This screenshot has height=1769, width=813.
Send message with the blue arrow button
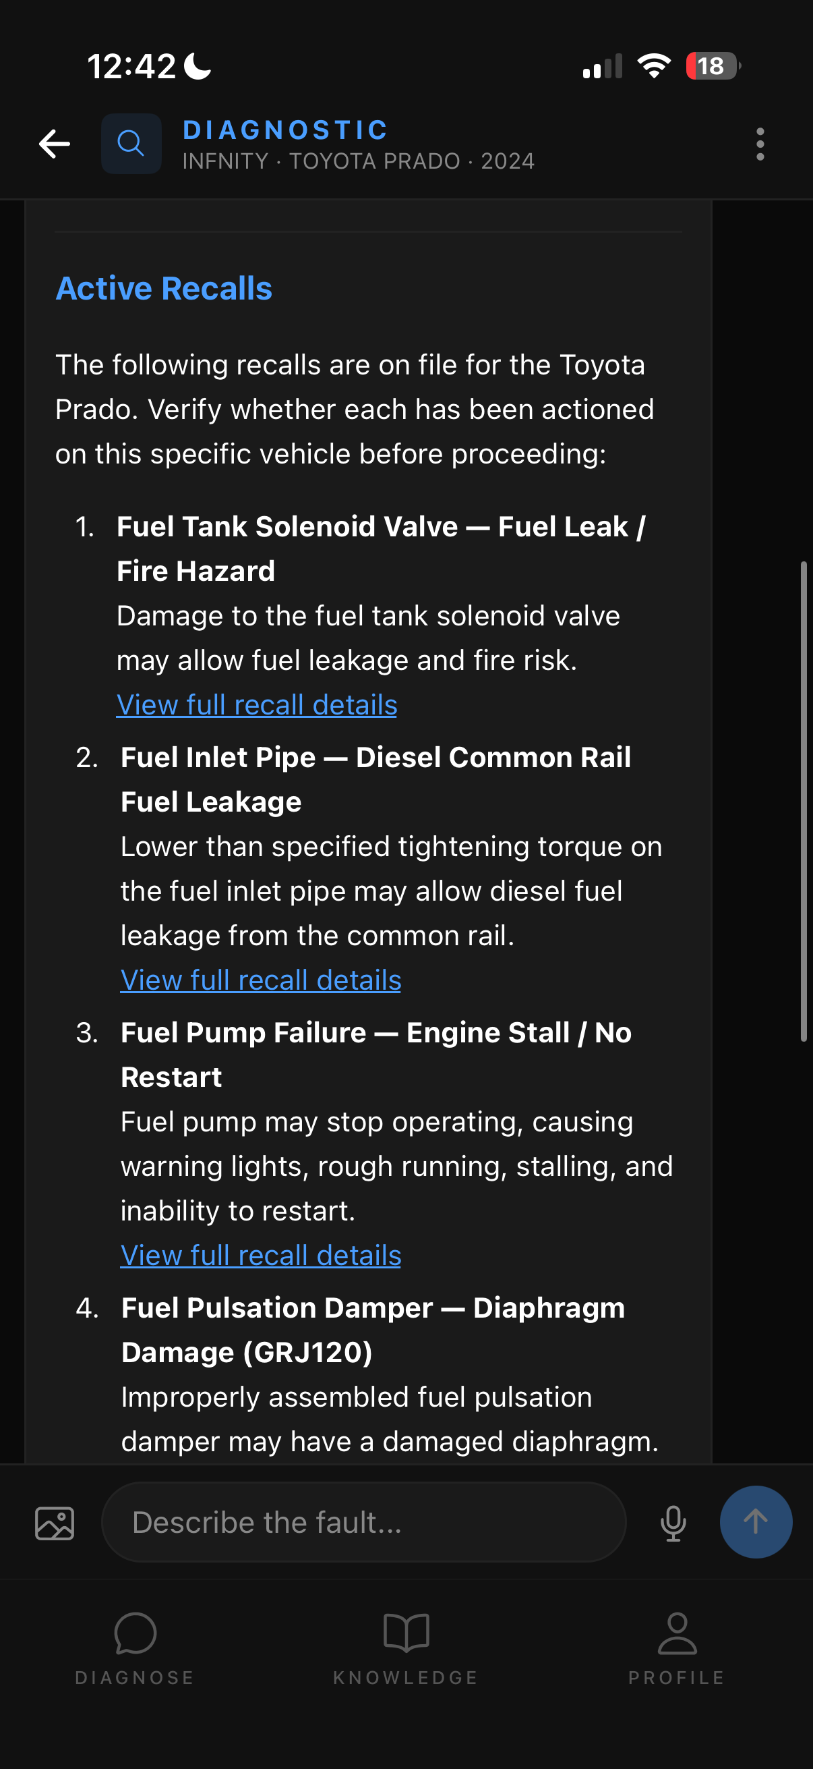[756, 1522]
